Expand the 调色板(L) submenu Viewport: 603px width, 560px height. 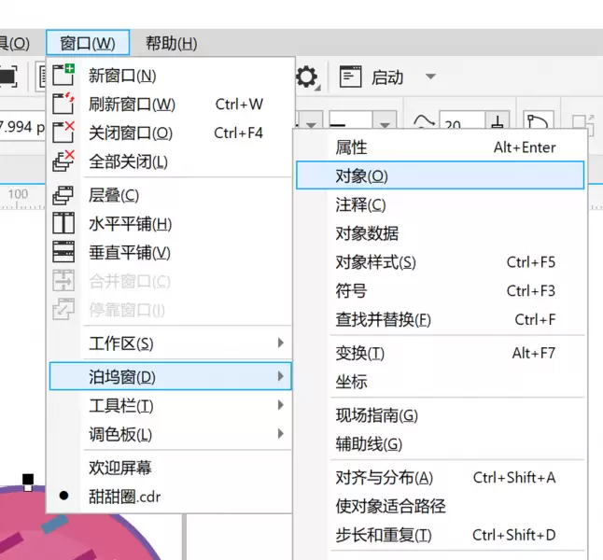click(169, 434)
